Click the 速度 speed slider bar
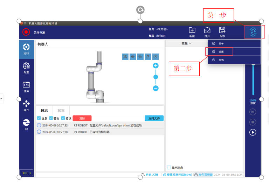The width and height of the screenshot is (269, 182). (253, 80)
